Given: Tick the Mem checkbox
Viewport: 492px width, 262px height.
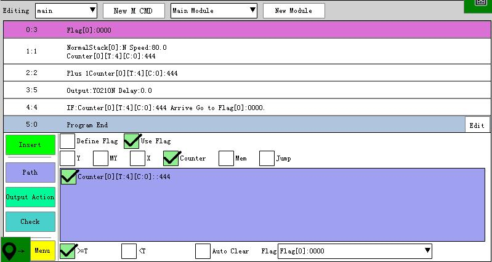Looking at the screenshot, I should click(227, 158).
